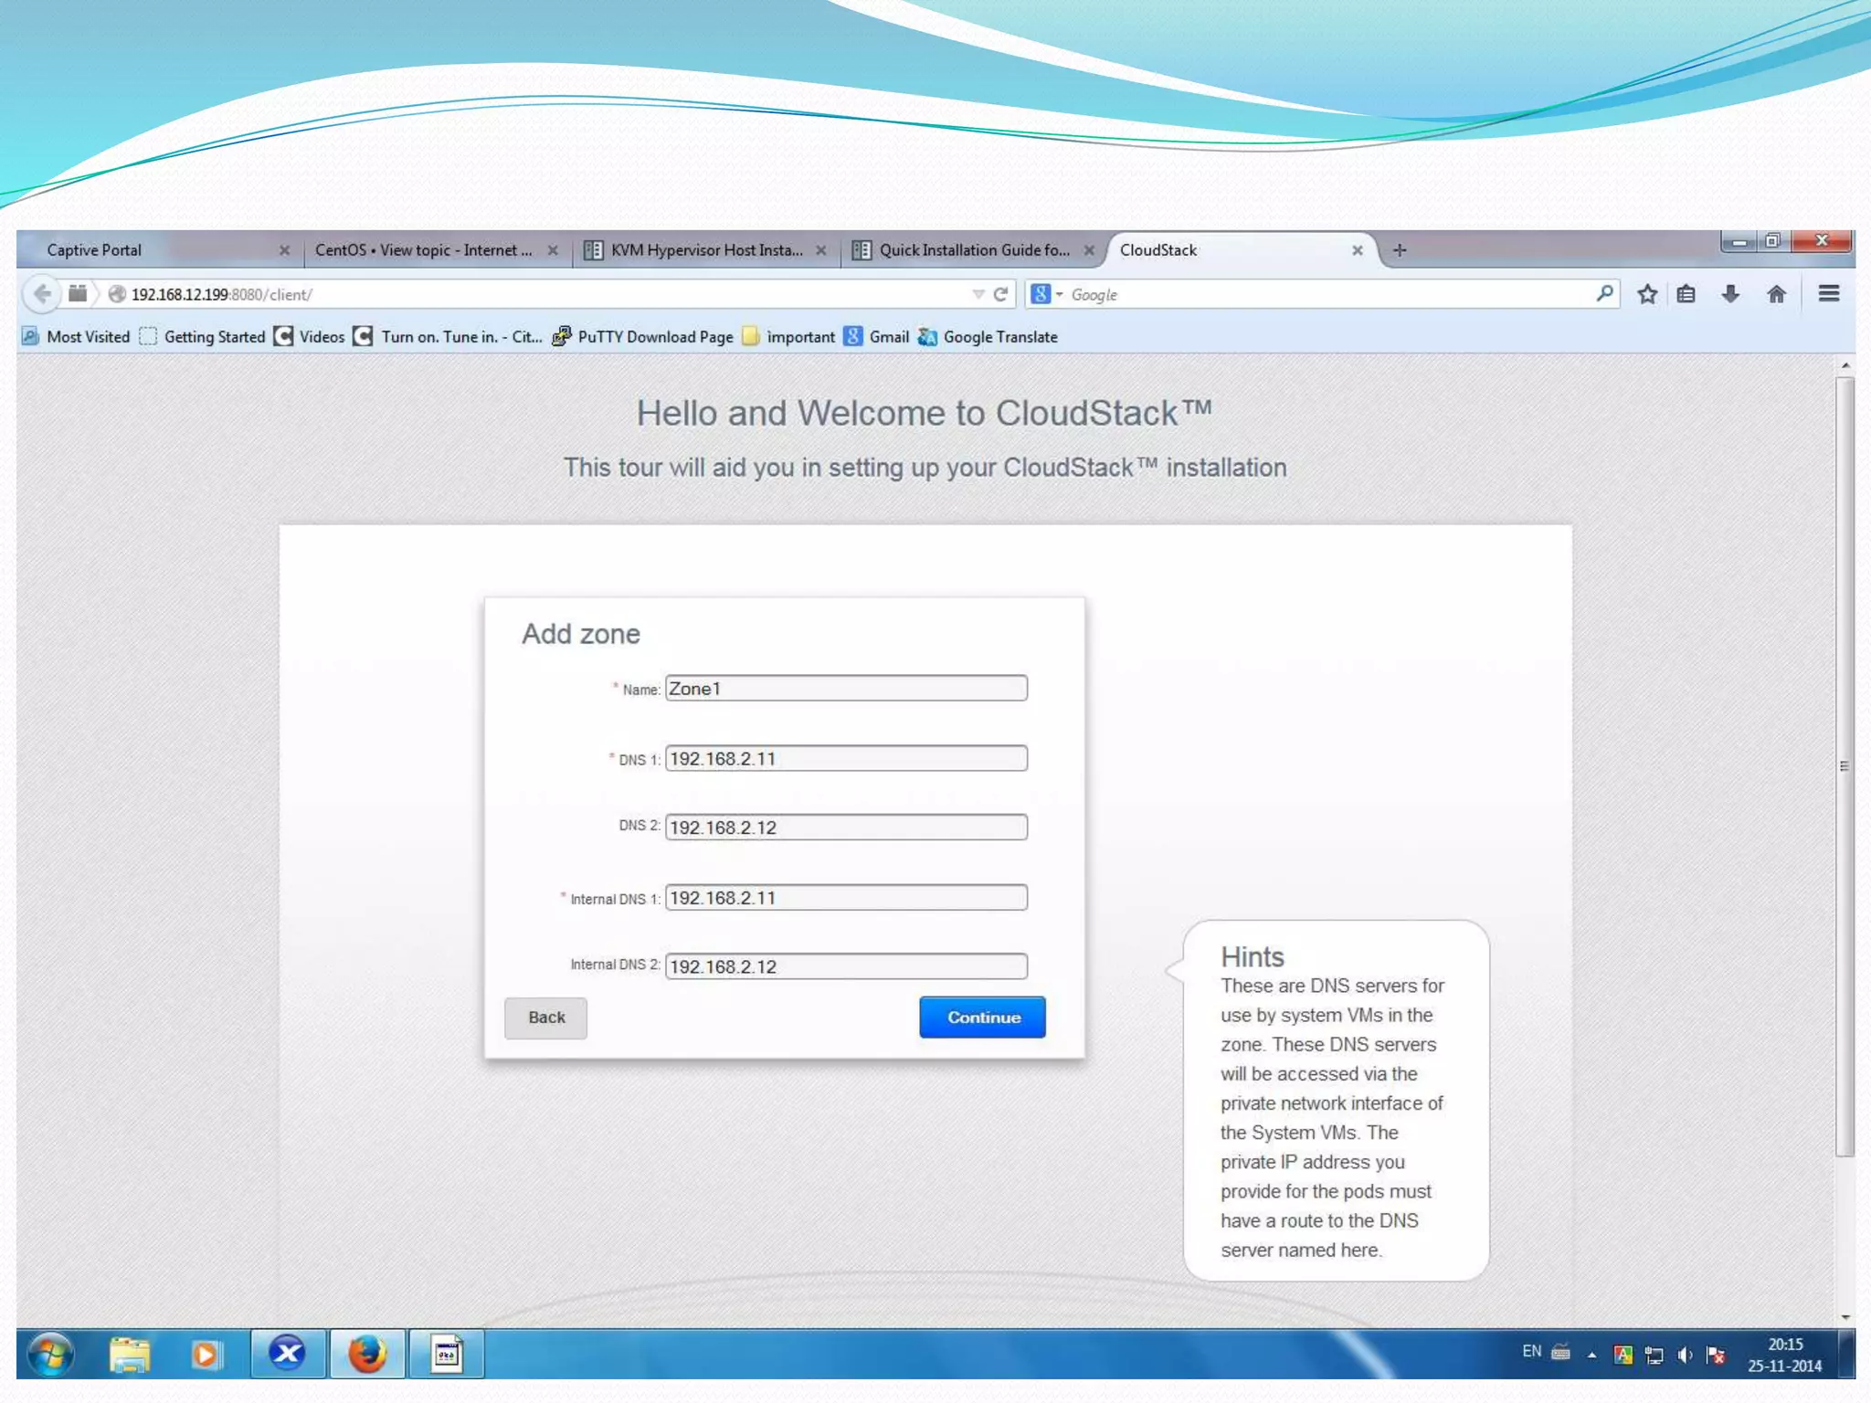Screen dimensions: 1871x1403
Task: Switch to KVM Hypervisor Host Installation tab
Action: click(x=705, y=250)
